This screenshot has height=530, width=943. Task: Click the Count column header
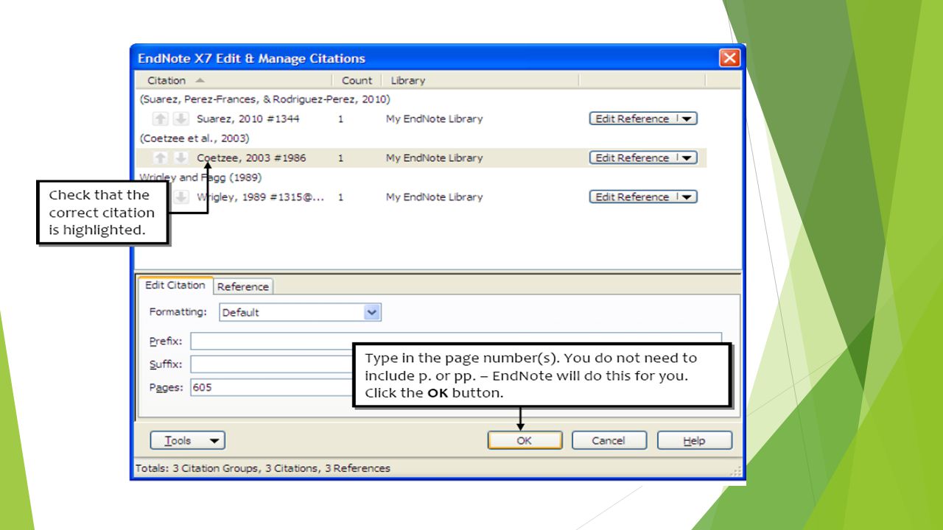click(357, 80)
